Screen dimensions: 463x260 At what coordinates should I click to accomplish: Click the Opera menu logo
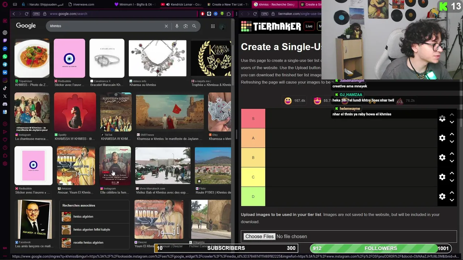click(x=5, y=4)
